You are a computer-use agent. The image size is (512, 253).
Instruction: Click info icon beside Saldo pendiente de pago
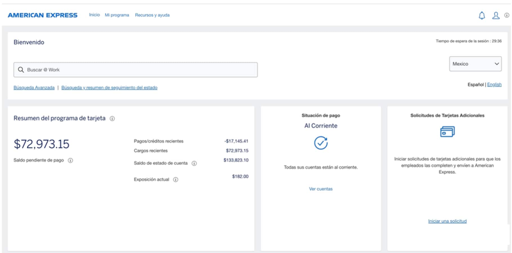tap(70, 160)
